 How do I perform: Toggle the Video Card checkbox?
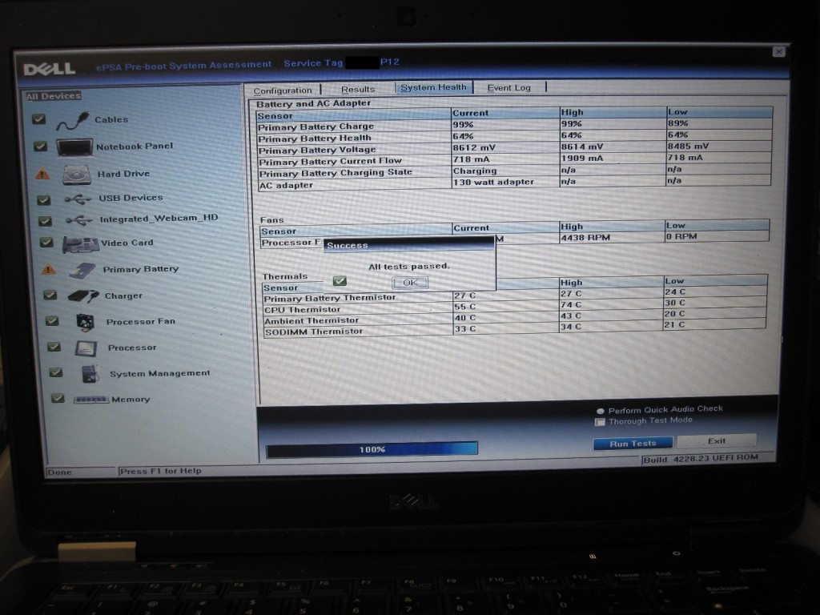(46, 242)
